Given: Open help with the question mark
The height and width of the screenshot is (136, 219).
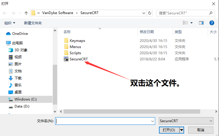Looking at the screenshot, I should [x=212, y=23].
